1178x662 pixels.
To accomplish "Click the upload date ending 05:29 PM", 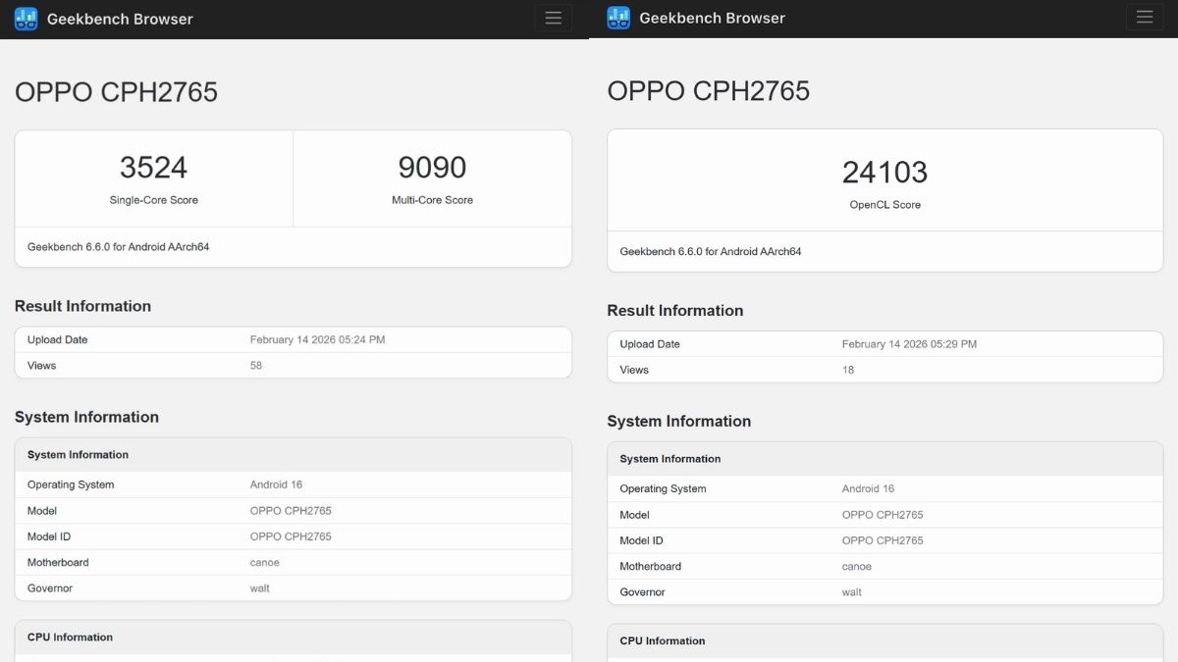I will [909, 344].
